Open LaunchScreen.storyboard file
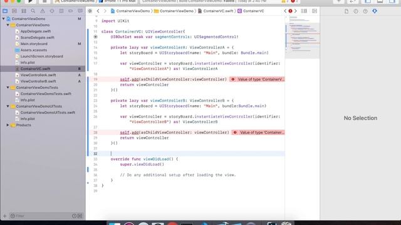Image resolution: width=401 pixels, height=225 pixels. coord(41,56)
